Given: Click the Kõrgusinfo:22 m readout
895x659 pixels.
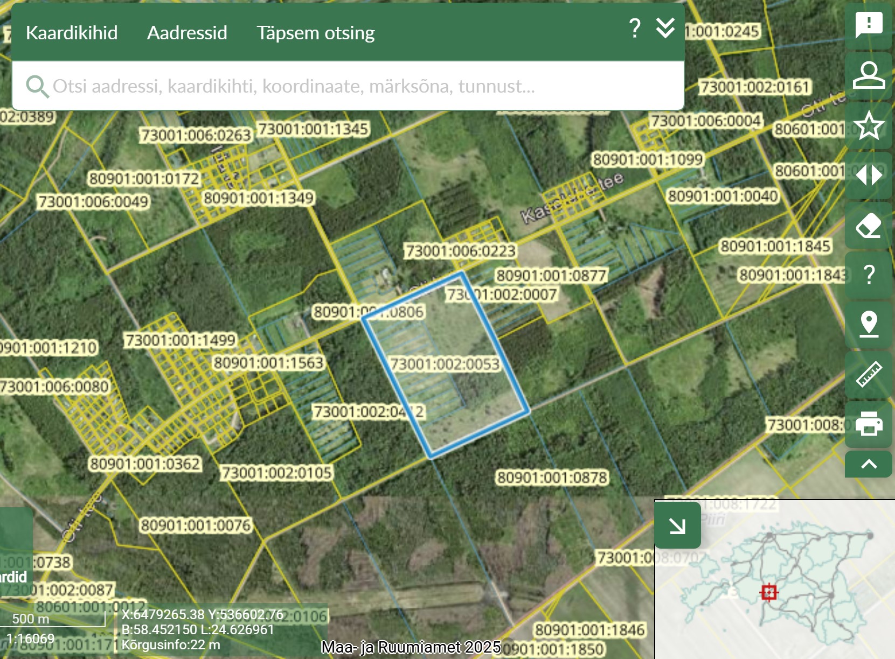Looking at the screenshot, I should coord(171,645).
